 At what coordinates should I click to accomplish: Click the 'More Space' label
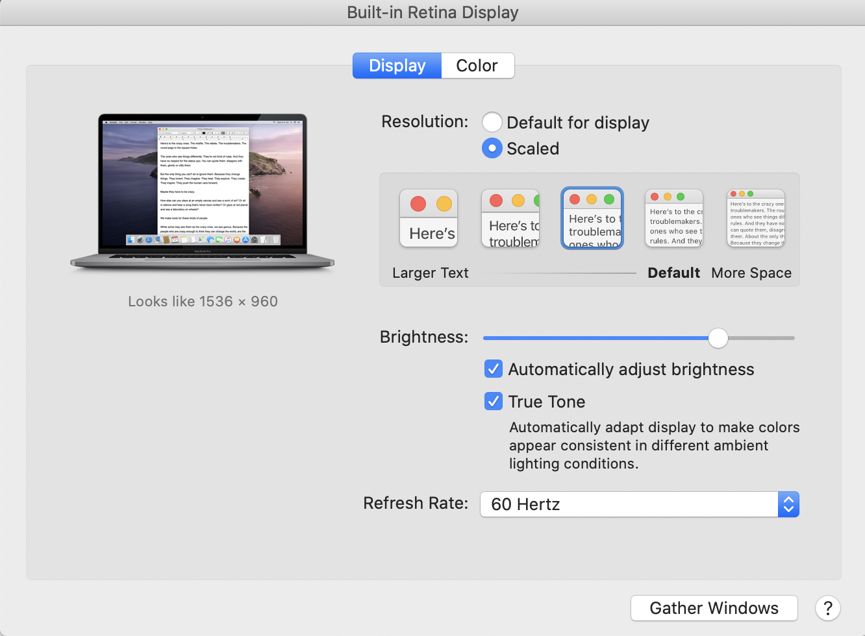(751, 273)
